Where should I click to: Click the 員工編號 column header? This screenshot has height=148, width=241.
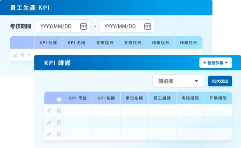pos(162,98)
